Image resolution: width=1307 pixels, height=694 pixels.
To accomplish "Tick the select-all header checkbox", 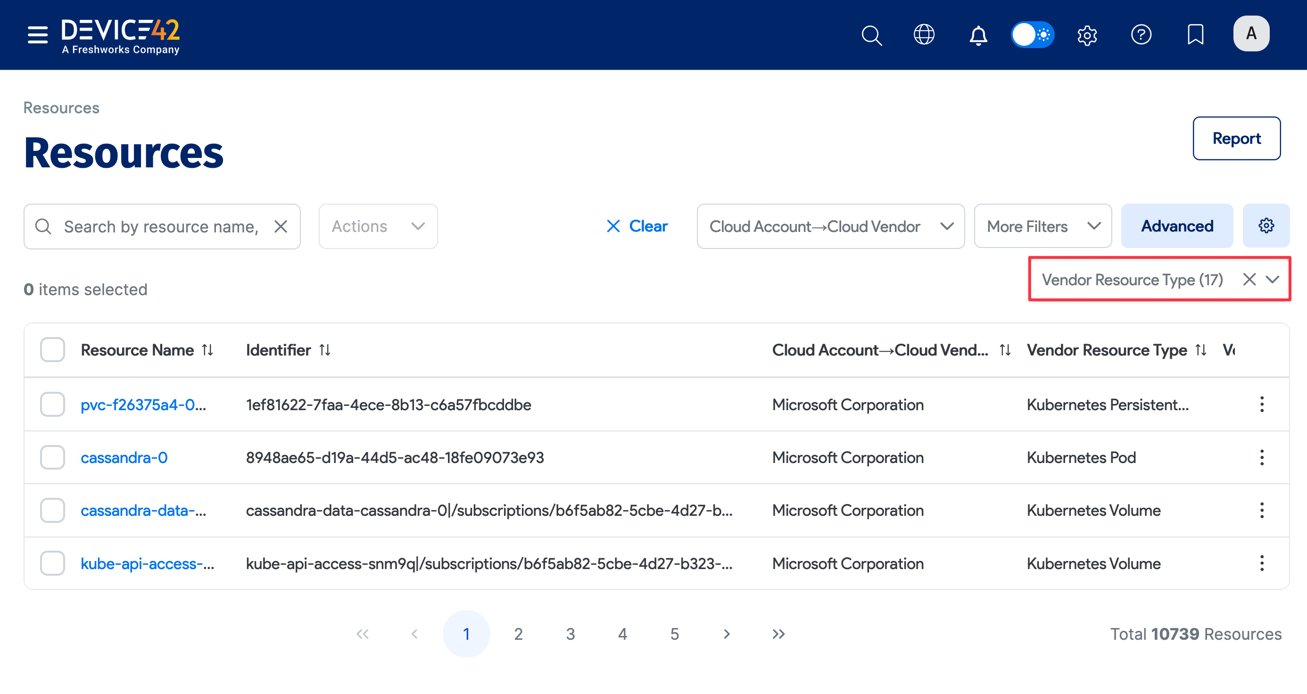I will click(52, 349).
